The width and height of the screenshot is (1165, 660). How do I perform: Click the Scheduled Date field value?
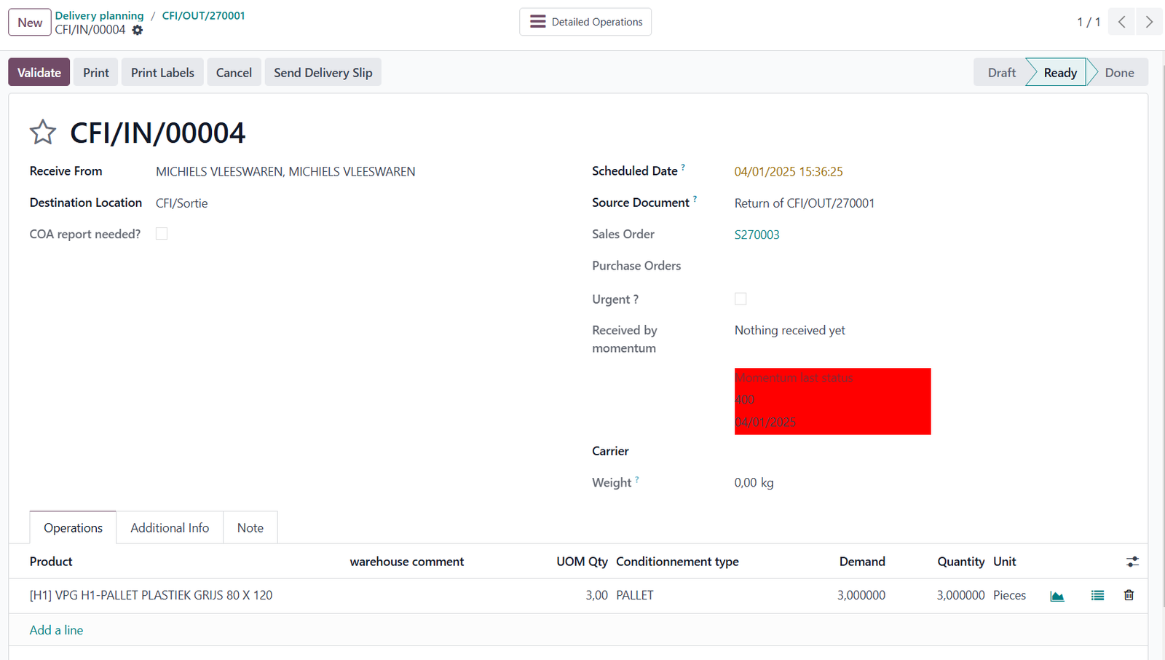coord(789,172)
